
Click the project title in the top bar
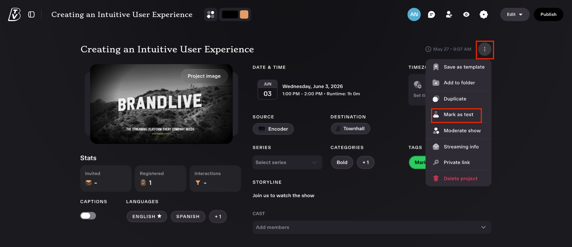click(x=122, y=14)
